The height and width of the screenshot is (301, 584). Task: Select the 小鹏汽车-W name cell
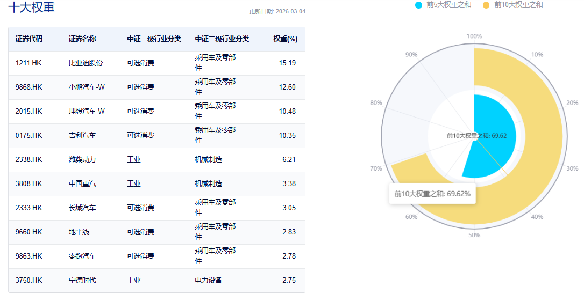87,87
